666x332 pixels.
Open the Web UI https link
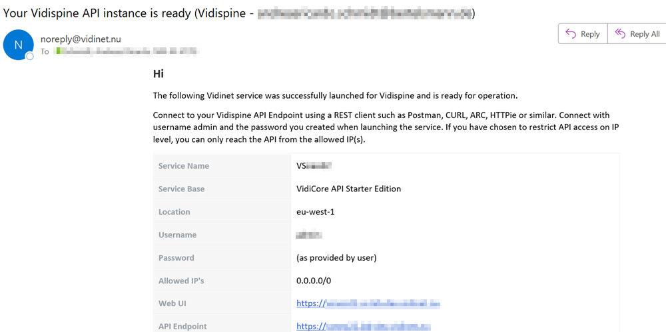pyautogui.click(x=368, y=303)
